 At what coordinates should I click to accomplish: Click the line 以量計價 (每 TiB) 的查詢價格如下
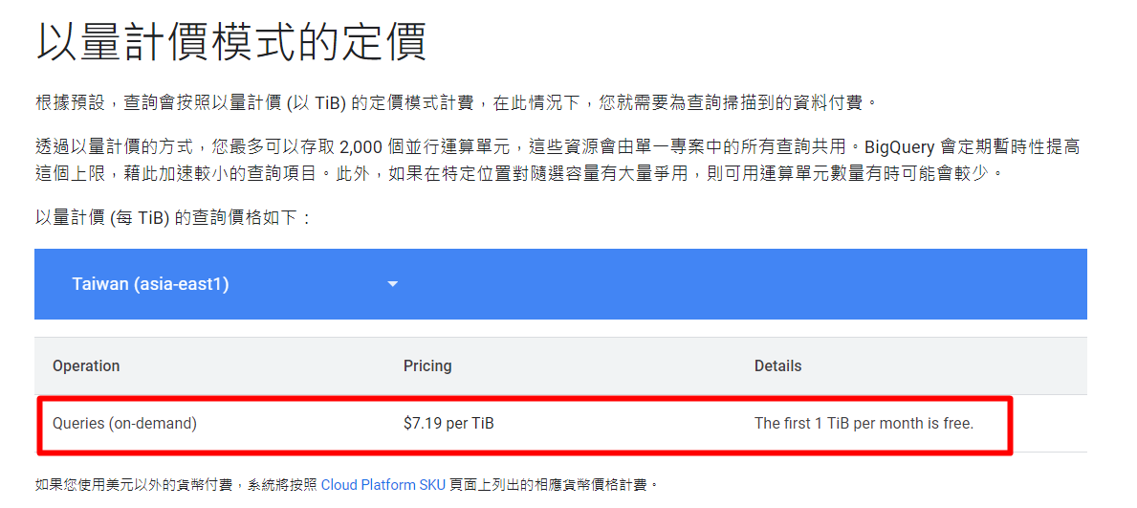(173, 218)
